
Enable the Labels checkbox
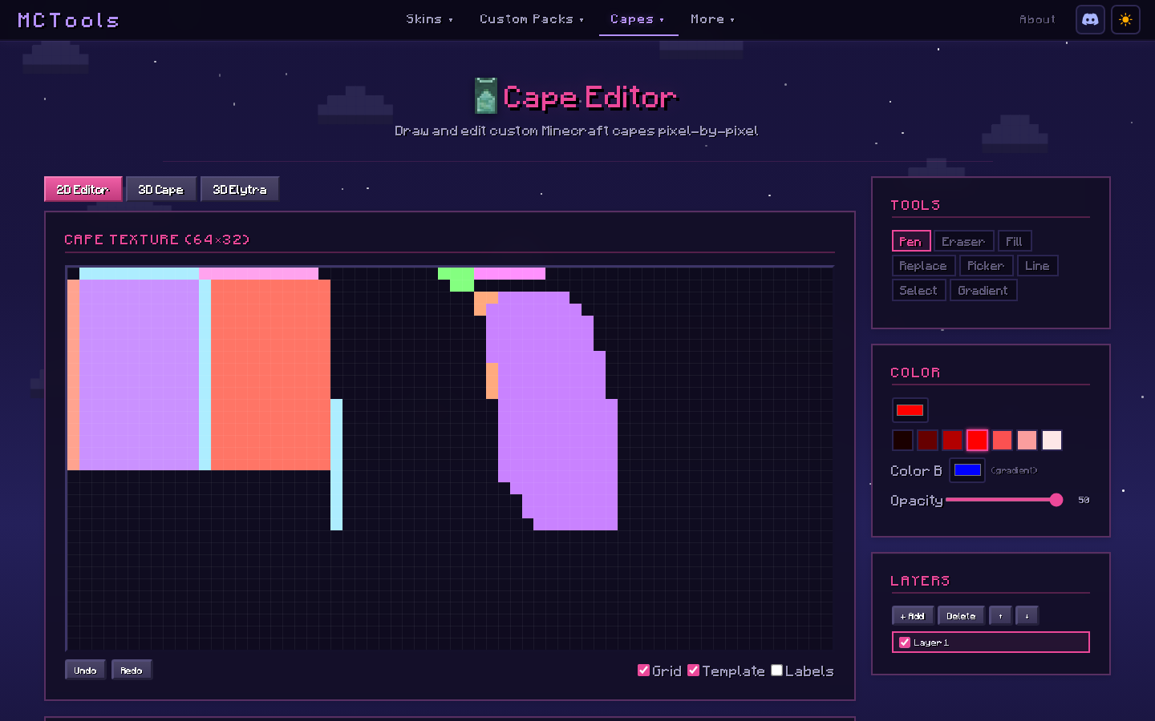pyautogui.click(x=776, y=671)
